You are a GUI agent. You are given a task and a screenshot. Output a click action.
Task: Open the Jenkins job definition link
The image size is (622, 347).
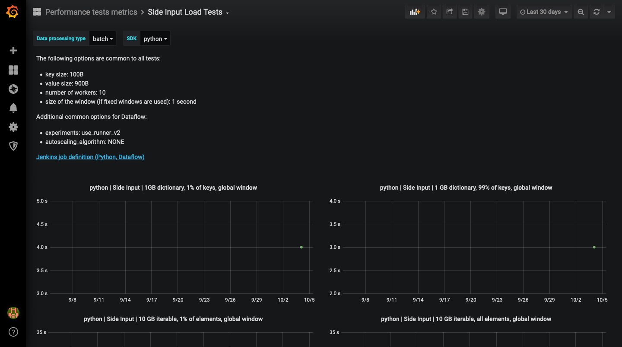[90, 157]
